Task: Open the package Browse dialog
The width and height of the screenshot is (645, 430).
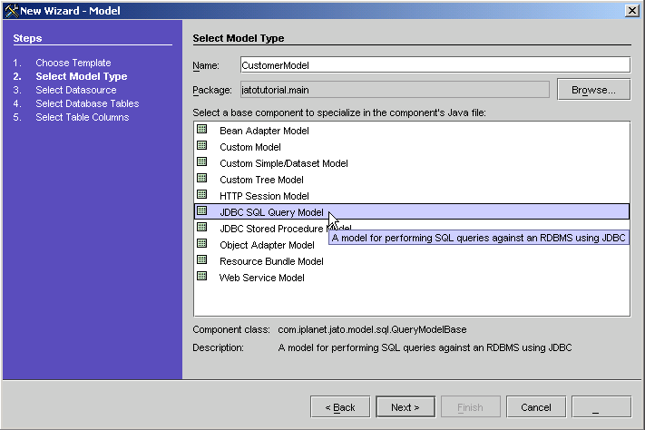Action: [x=593, y=90]
